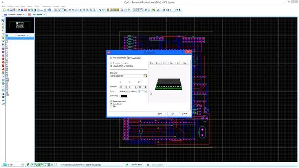Select Geometric Description radio button
This screenshot has width=299, height=168.
coord(111,63)
